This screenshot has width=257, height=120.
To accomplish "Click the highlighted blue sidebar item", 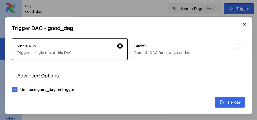I will point(2,49).
